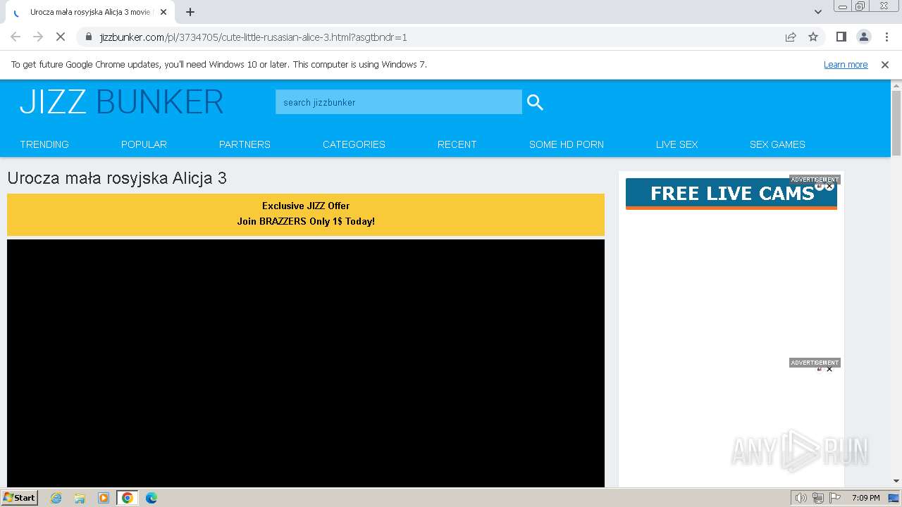Click the magnifier search button
Screen dimensions: 902x507
click(x=535, y=102)
